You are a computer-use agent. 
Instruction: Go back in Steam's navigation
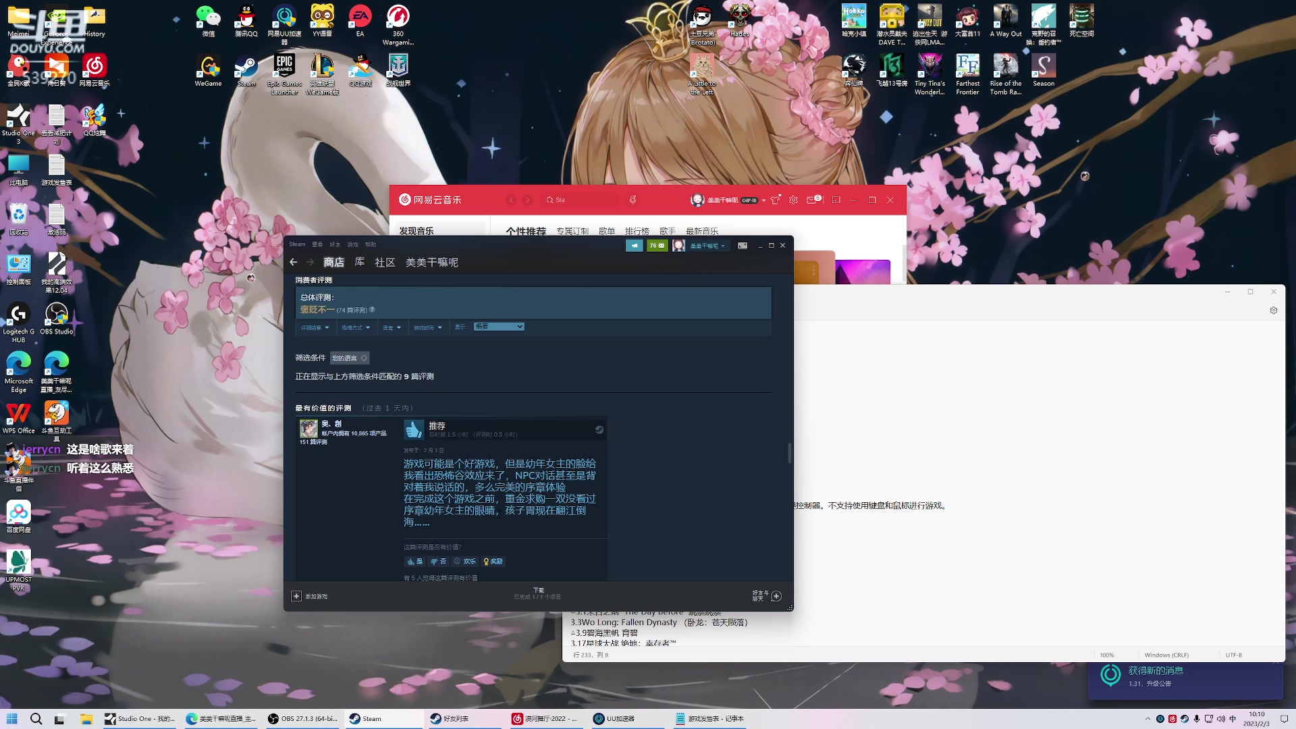(x=293, y=262)
